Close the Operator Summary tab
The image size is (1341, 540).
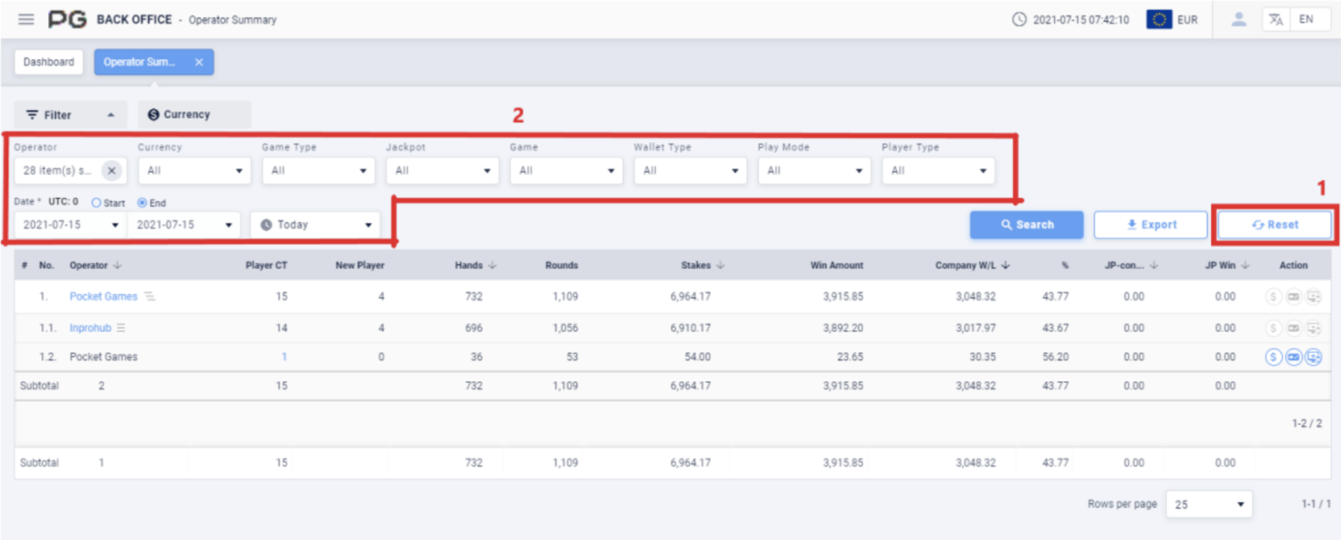tap(199, 62)
